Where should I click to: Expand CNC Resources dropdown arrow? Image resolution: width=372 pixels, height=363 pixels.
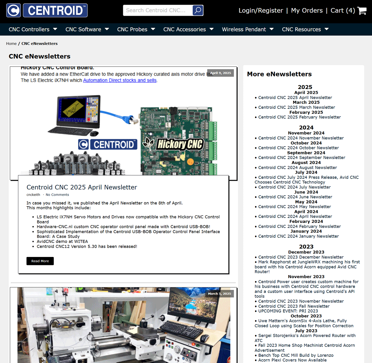click(327, 29)
